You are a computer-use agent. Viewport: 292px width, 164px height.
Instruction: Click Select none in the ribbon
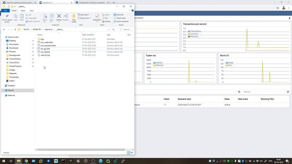[x=120, y=18]
